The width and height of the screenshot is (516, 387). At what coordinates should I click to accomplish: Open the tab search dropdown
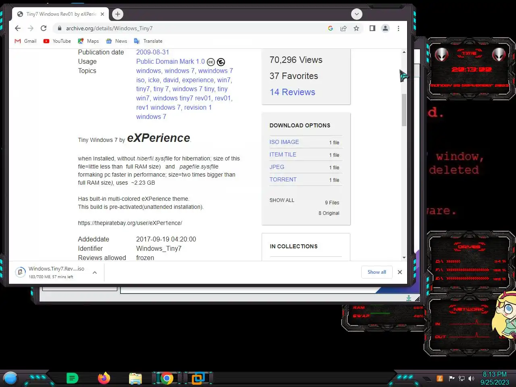[x=356, y=14]
